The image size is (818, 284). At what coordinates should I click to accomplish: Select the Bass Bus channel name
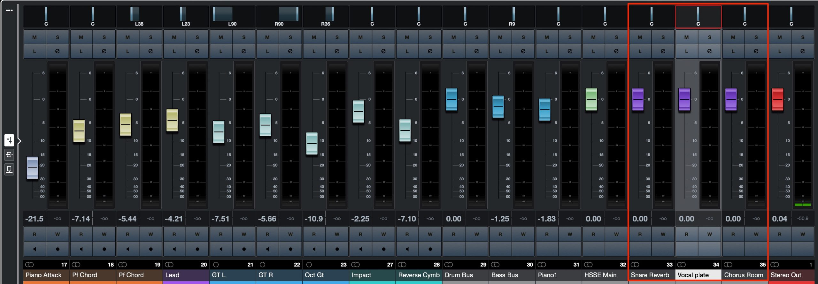point(512,275)
